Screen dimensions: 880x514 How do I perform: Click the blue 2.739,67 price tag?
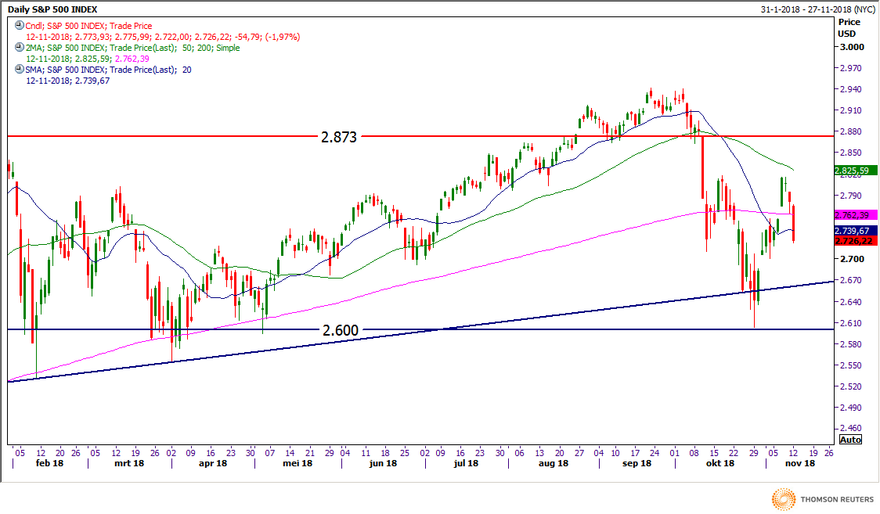click(855, 231)
